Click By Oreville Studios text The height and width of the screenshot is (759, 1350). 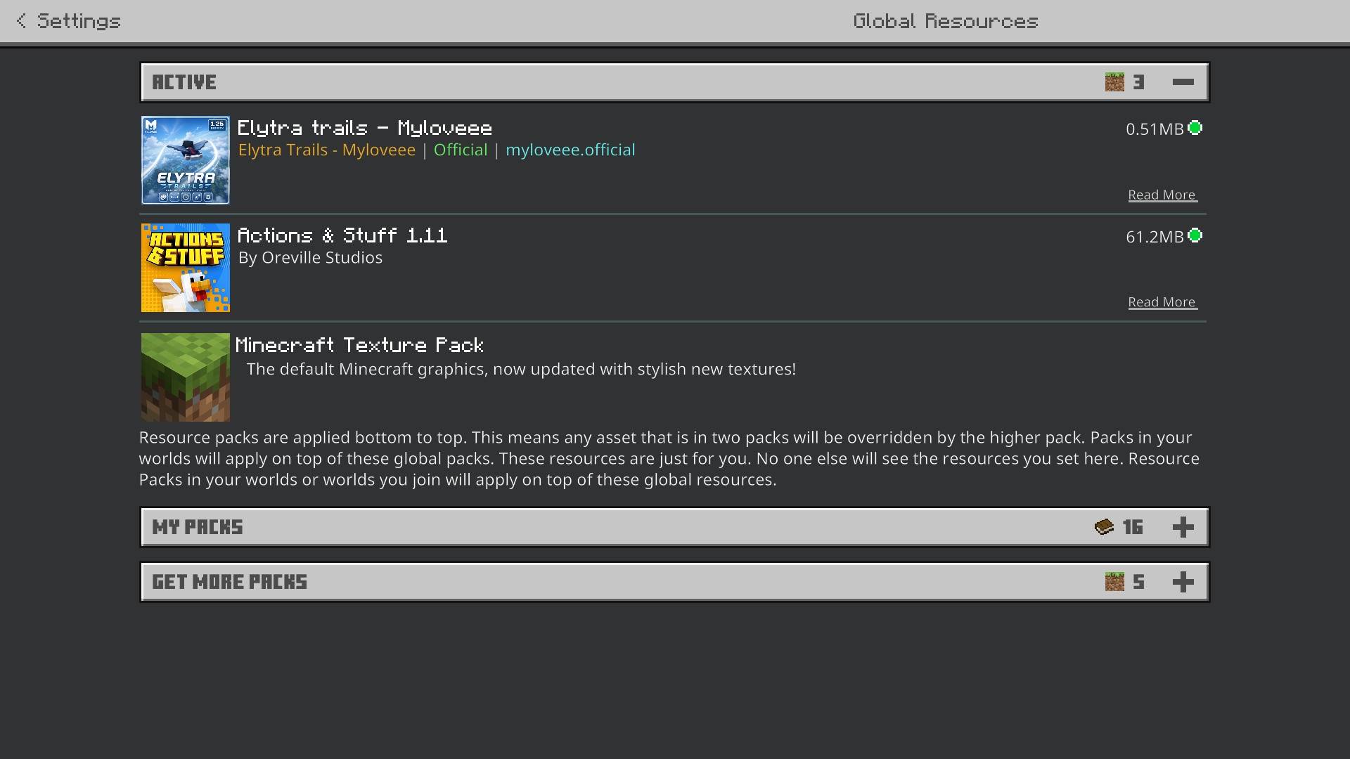pyautogui.click(x=310, y=257)
